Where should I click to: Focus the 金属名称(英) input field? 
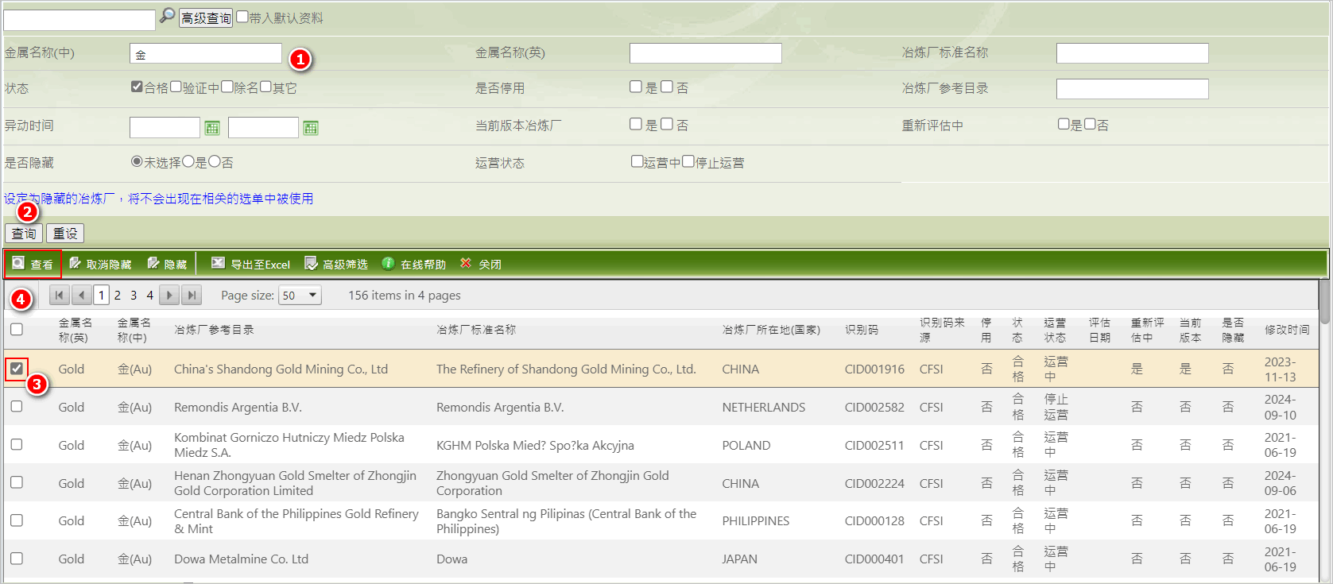(706, 53)
